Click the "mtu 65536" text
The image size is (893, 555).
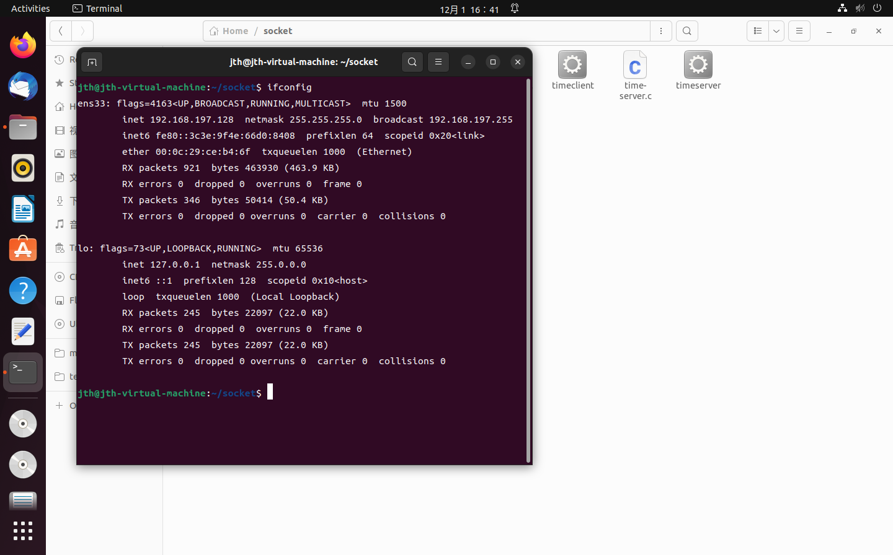(298, 248)
